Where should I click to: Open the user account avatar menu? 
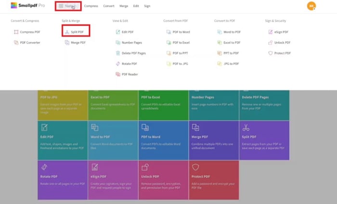pos(311,6)
